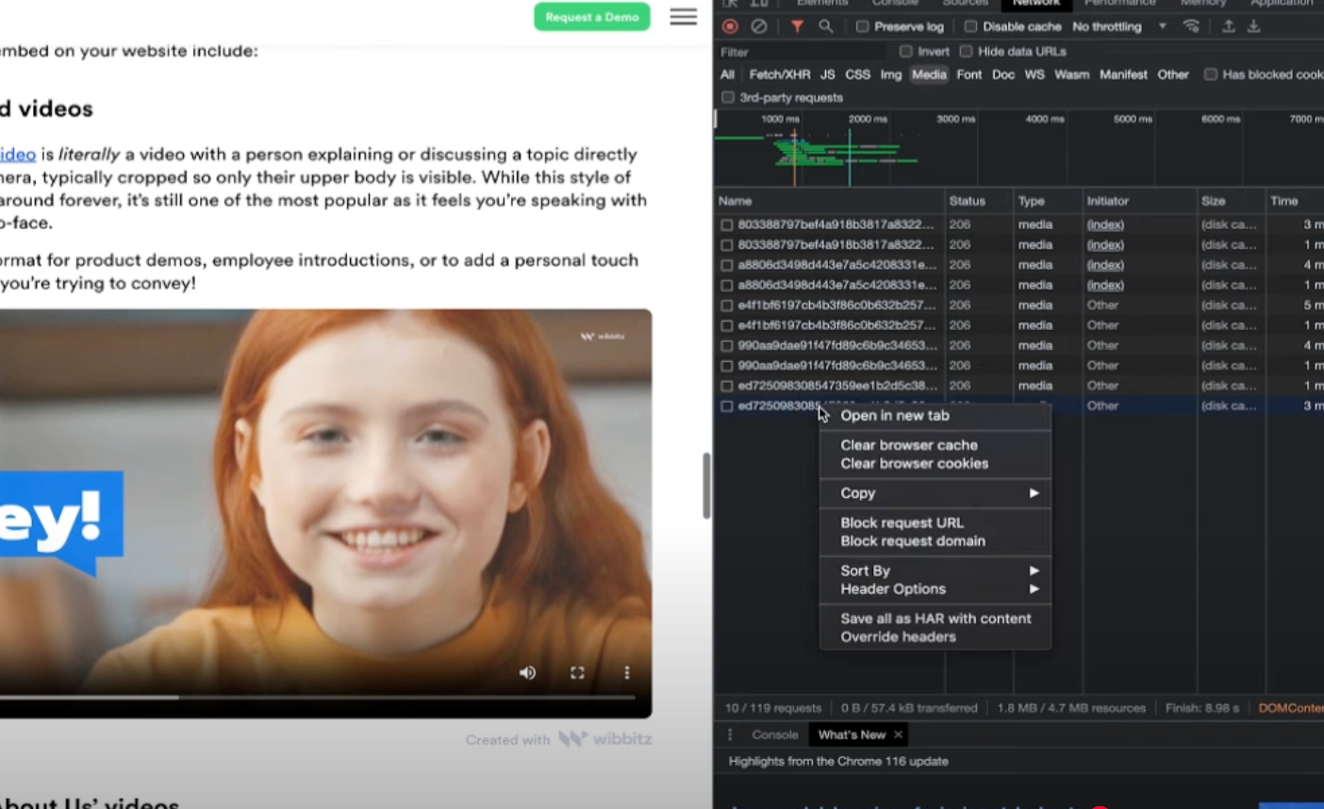Close the What's New tab

coord(898,735)
